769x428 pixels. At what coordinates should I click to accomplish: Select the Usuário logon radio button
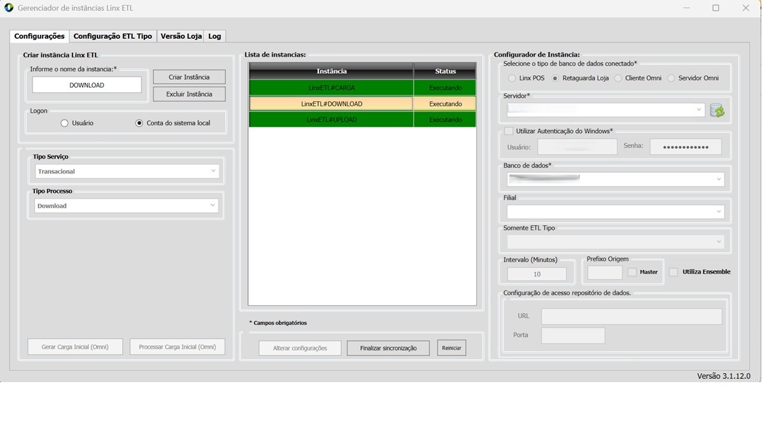tap(64, 123)
